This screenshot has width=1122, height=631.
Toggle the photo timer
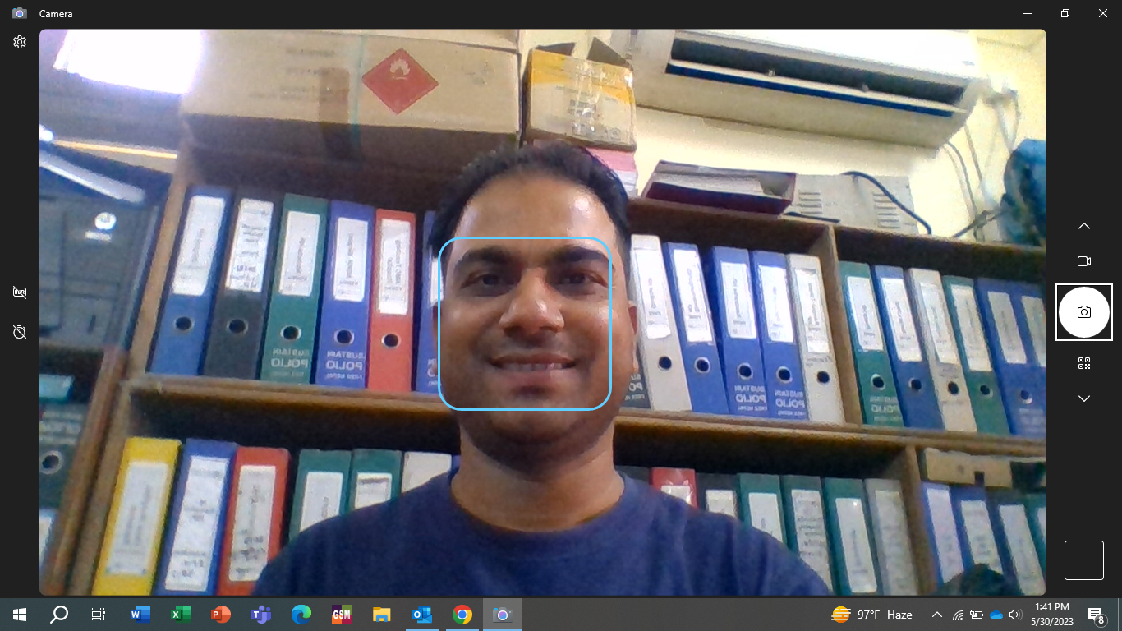20,332
